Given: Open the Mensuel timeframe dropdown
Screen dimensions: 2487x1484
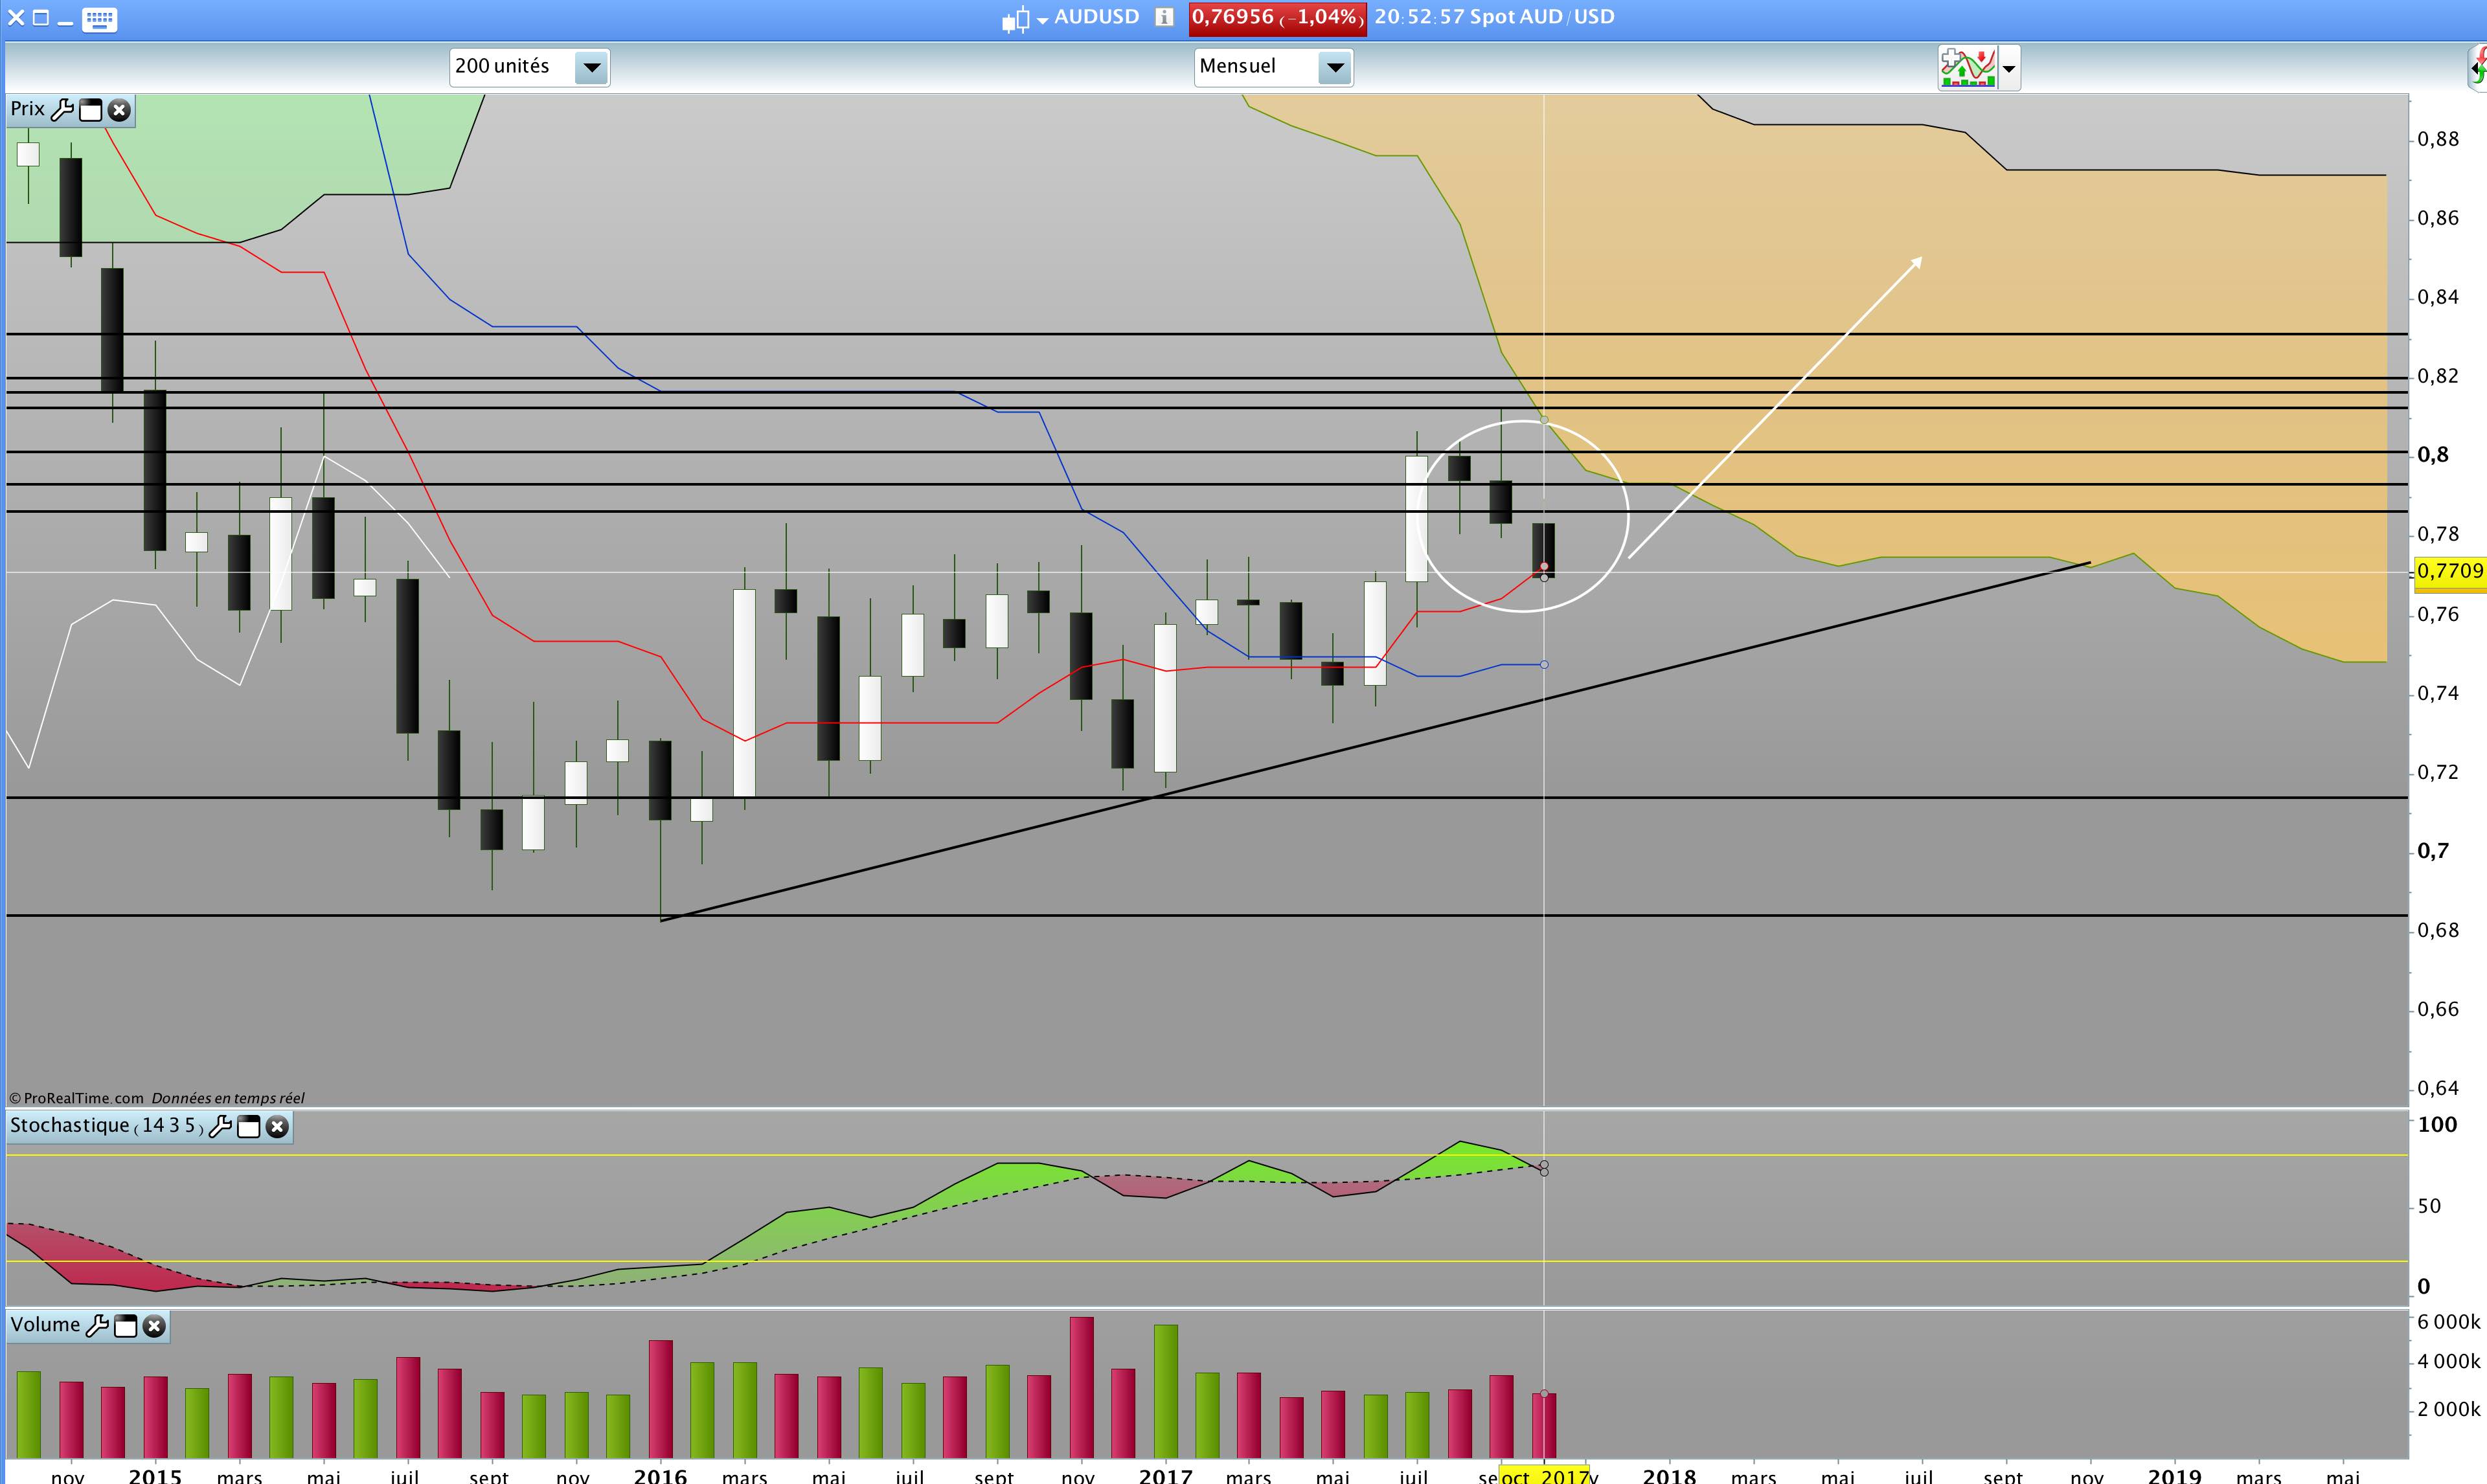Looking at the screenshot, I should [x=1334, y=68].
